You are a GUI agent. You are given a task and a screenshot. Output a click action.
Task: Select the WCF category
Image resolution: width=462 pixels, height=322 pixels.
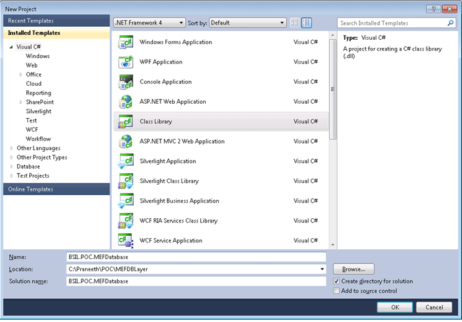[32, 130]
